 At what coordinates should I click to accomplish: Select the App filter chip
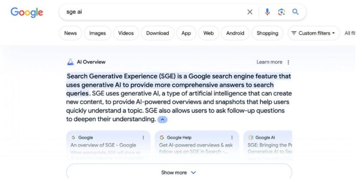(186, 33)
